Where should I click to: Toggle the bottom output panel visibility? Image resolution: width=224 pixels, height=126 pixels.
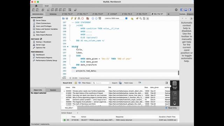point(186,10)
